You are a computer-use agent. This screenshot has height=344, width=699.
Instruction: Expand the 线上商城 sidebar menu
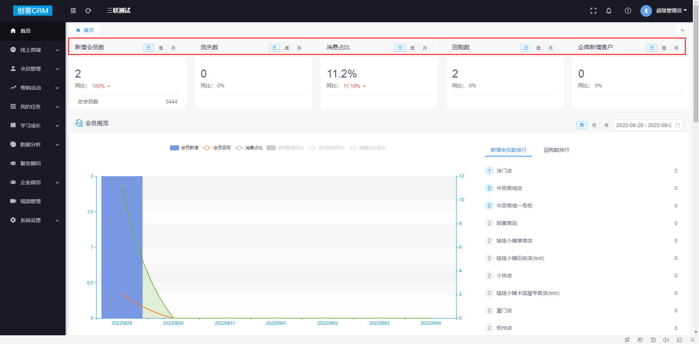coord(33,50)
